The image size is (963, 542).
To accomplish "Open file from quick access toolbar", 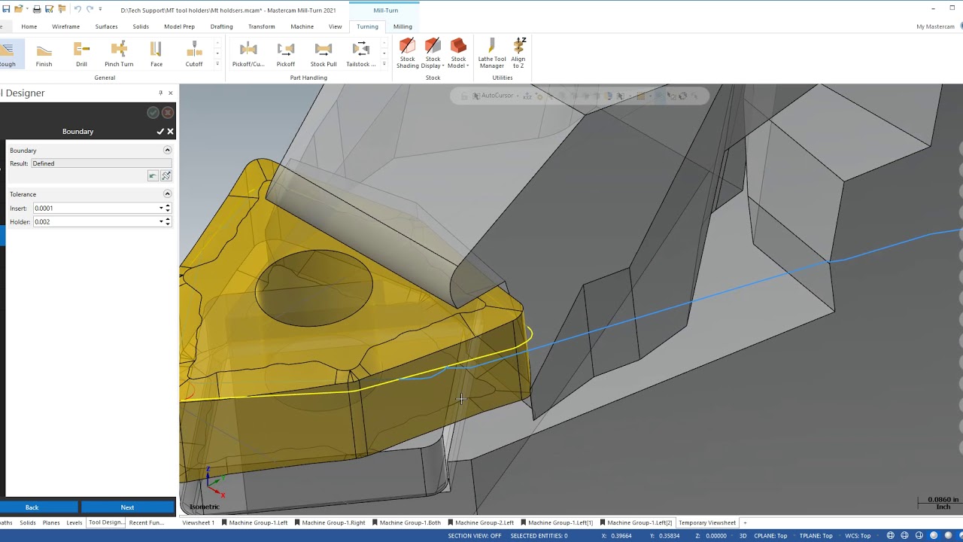I will pos(20,9).
